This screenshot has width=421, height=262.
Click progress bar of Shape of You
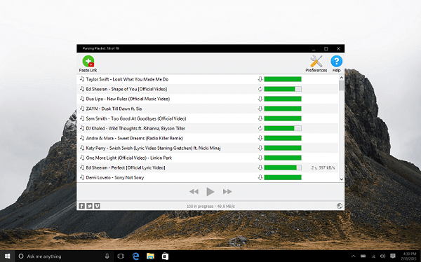(x=283, y=89)
